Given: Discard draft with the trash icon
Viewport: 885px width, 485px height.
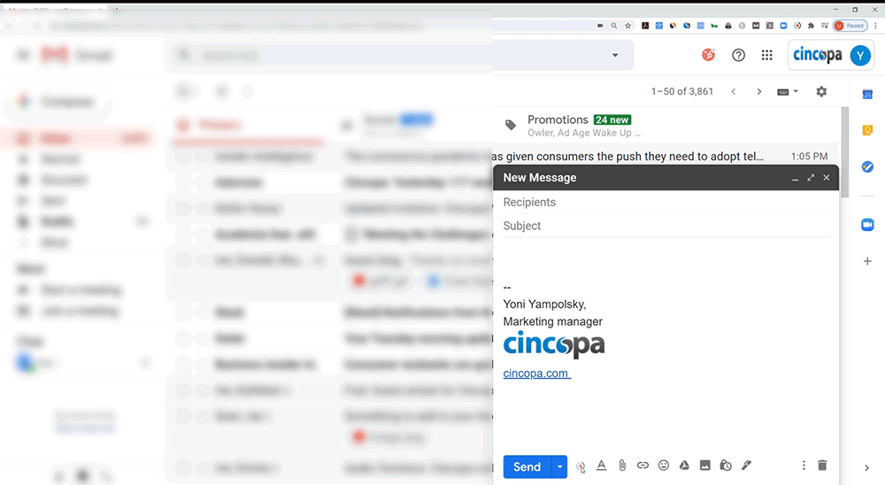Looking at the screenshot, I should coord(822,466).
